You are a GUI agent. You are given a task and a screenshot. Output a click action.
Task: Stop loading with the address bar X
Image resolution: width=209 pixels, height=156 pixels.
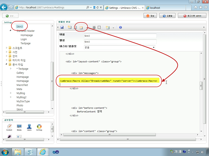point(101,7)
